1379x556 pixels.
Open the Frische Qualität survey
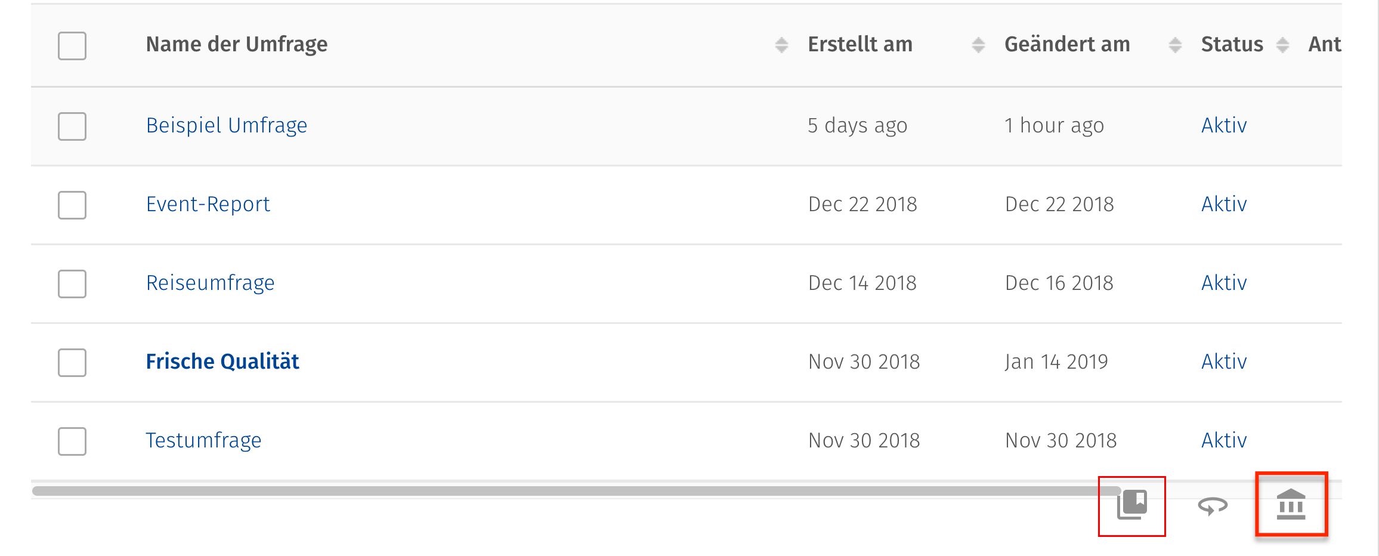click(222, 361)
